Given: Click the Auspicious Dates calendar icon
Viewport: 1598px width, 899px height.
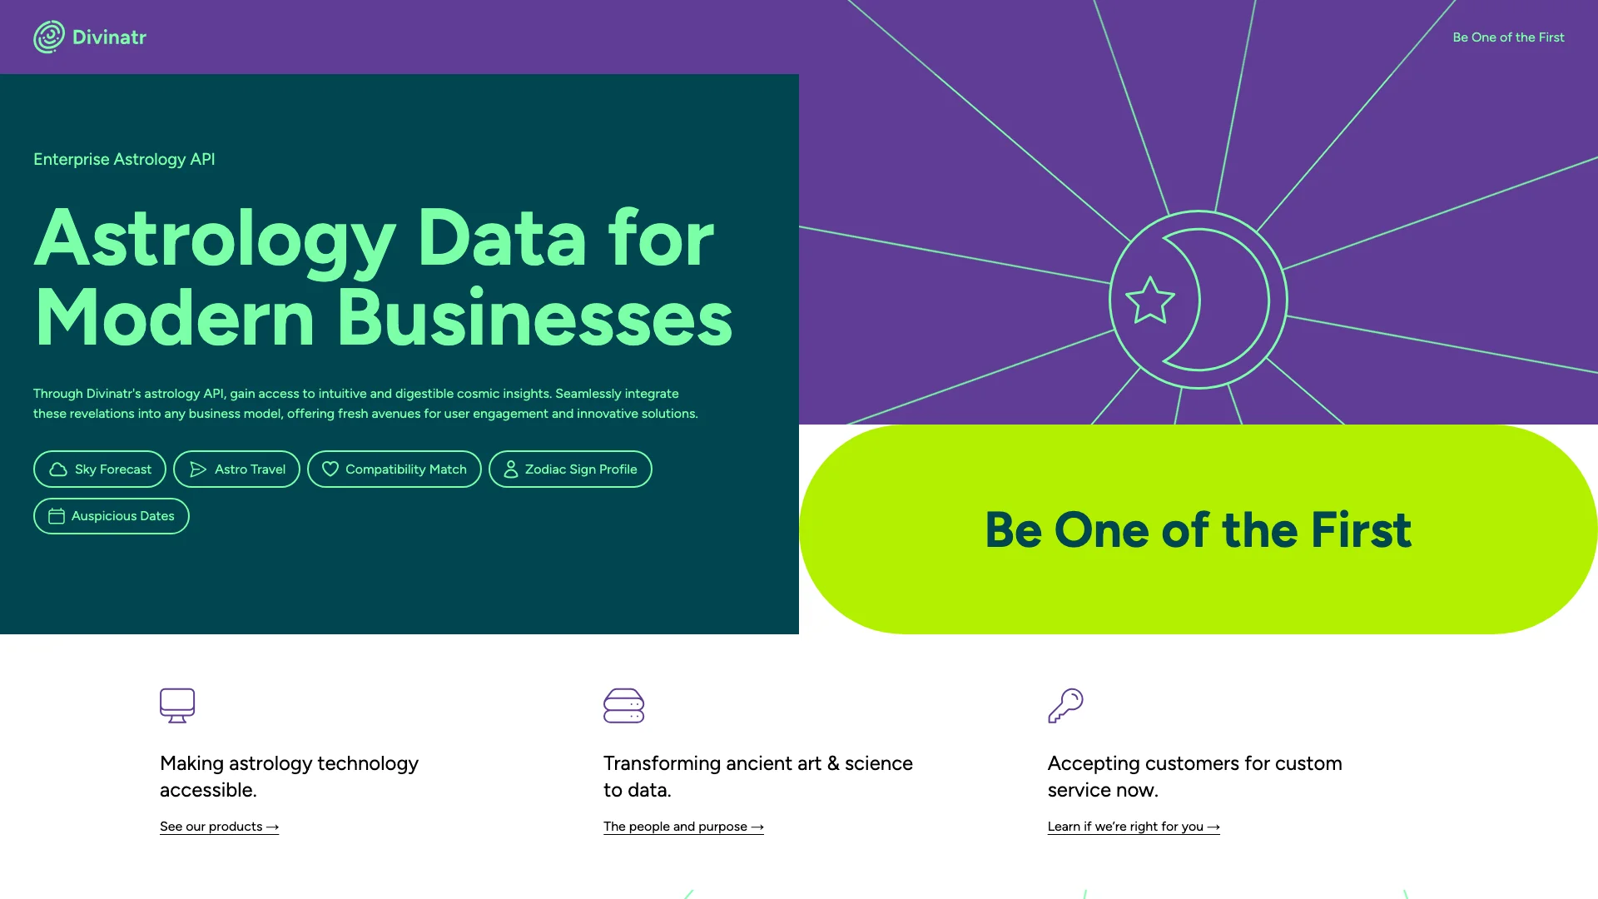Looking at the screenshot, I should (x=56, y=514).
